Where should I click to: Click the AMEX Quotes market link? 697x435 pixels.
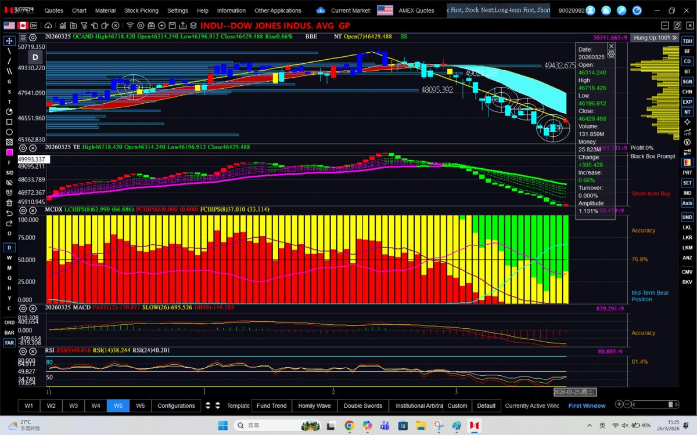click(x=416, y=10)
